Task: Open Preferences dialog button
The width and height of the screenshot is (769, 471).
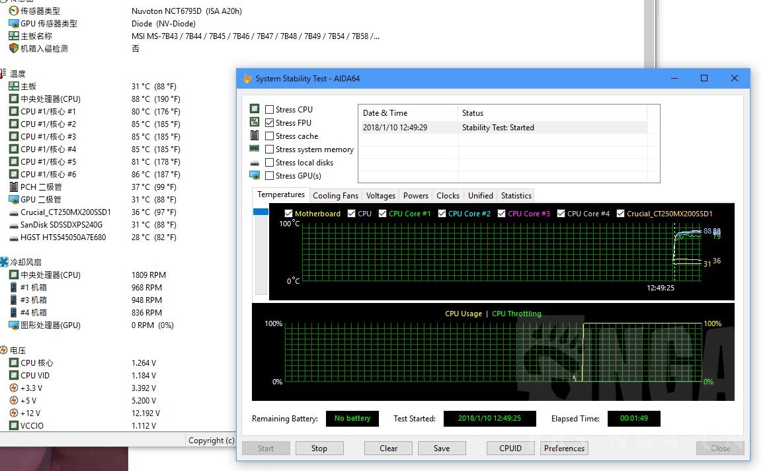Action: (x=564, y=449)
